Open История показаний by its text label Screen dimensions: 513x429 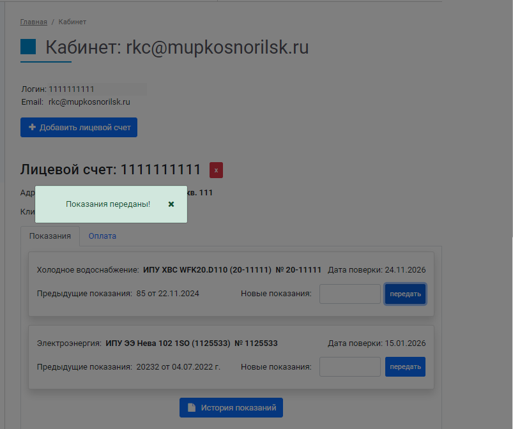[238, 408]
